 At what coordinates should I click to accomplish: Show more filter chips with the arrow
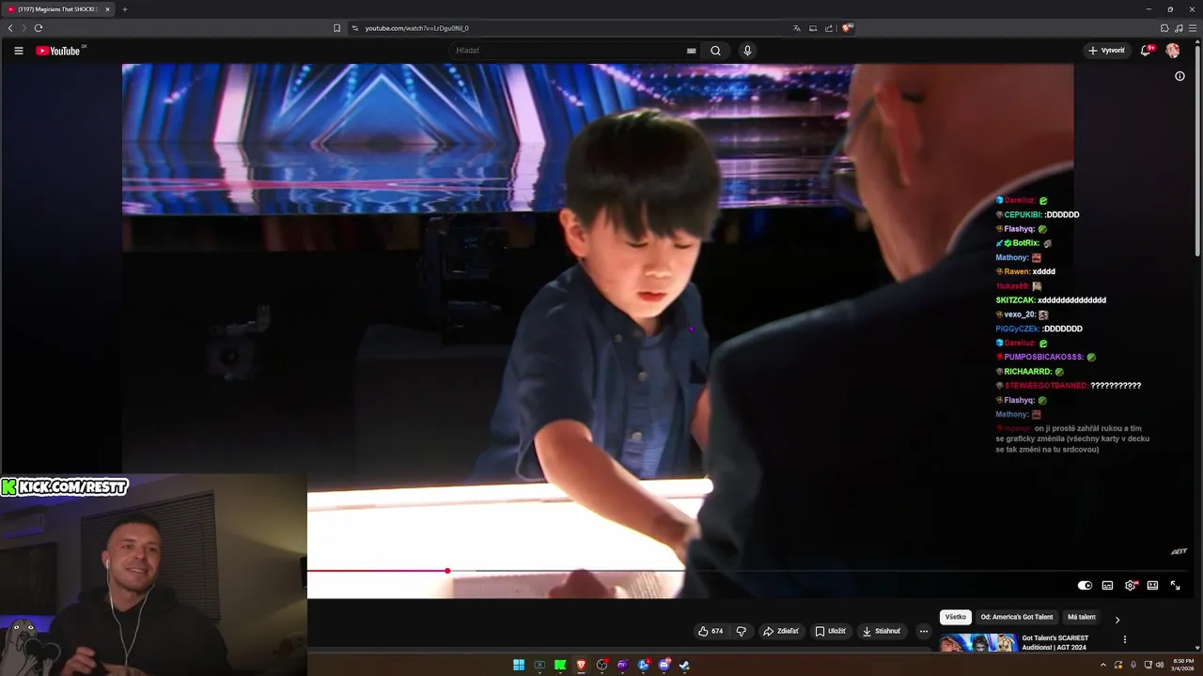(1117, 620)
